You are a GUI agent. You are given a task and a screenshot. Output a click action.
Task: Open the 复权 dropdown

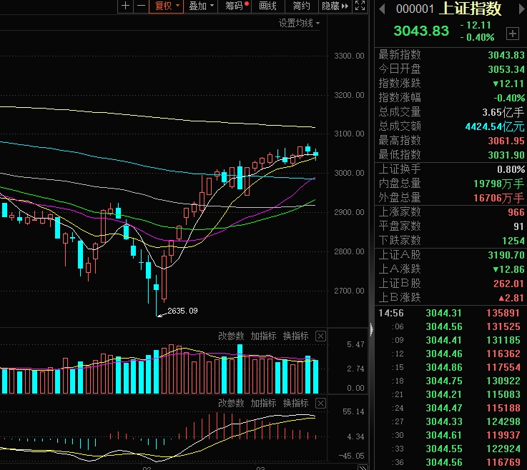[x=167, y=6]
